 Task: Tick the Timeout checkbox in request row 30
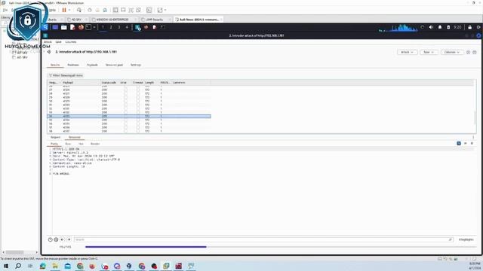tap(138, 101)
